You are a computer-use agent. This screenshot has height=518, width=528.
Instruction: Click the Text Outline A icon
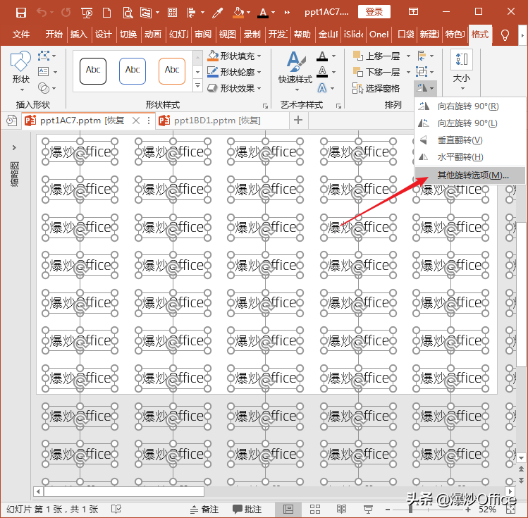pos(322,72)
